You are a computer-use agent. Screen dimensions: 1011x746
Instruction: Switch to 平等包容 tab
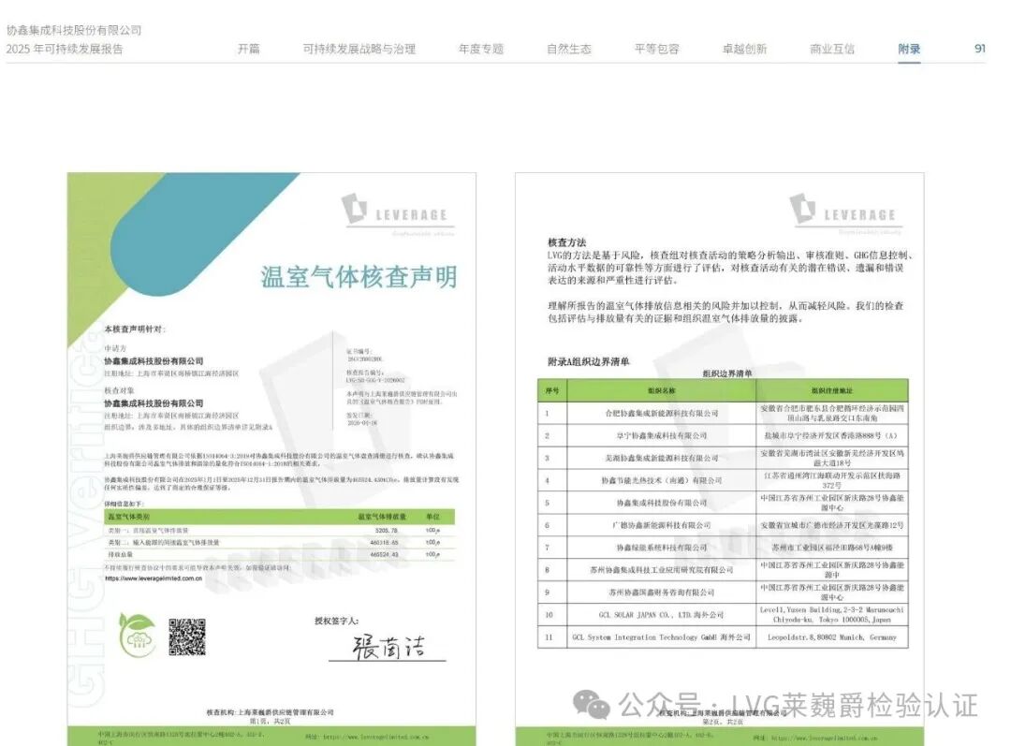[656, 49]
